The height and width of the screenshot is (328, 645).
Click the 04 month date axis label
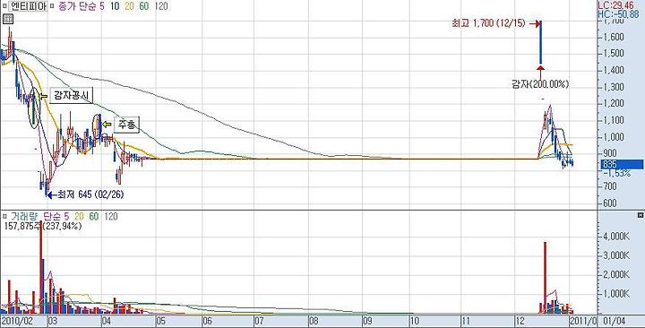[107, 321]
